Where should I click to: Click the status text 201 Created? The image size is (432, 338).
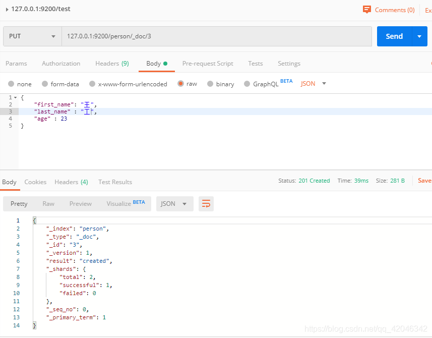314,181
